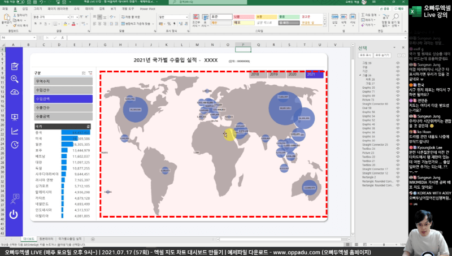Click the clock history icon in sidebar
This screenshot has height=256, width=452.
[15, 145]
